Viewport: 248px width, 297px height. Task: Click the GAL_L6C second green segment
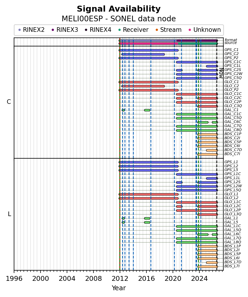click(x=215, y=234)
